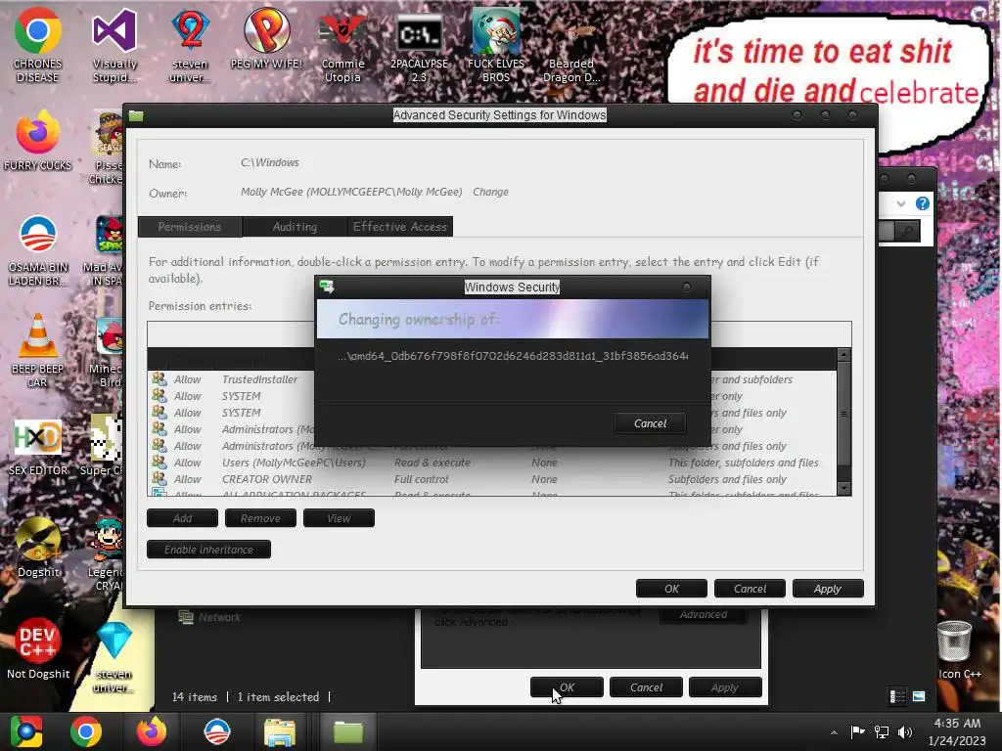The image size is (1002, 751).
Task: Click the permission list scrollbar thumb
Action: (843, 414)
